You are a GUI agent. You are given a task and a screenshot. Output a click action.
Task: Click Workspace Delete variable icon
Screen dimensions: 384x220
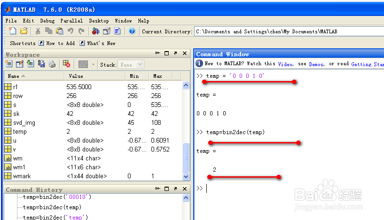pyautogui.click(x=66, y=64)
